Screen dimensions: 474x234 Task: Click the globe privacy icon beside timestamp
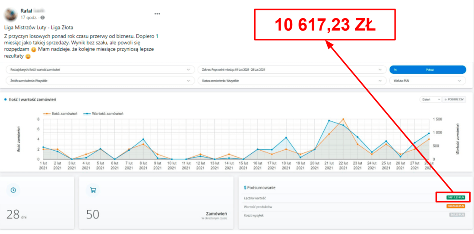[42, 18]
